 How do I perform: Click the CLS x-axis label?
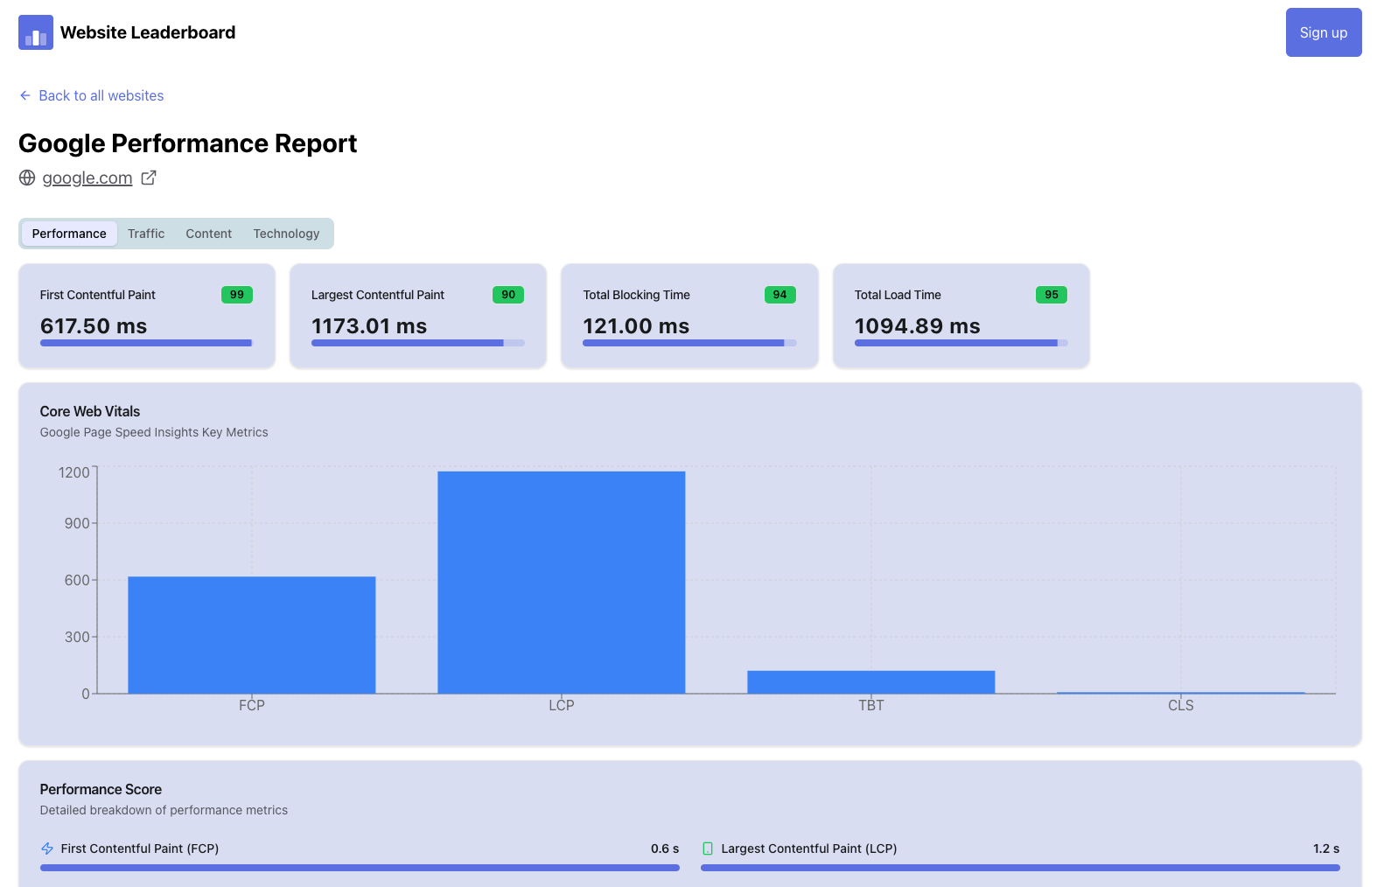[x=1181, y=705]
